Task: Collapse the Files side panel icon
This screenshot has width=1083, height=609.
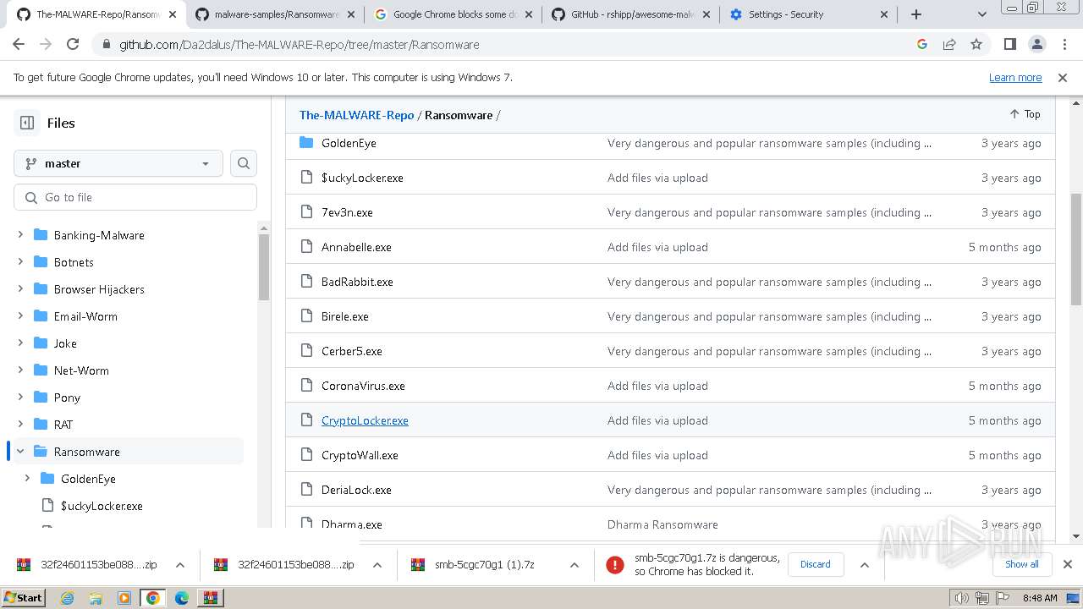Action: [27, 123]
